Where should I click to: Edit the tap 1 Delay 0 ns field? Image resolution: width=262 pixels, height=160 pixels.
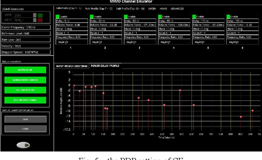tap(72, 21)
